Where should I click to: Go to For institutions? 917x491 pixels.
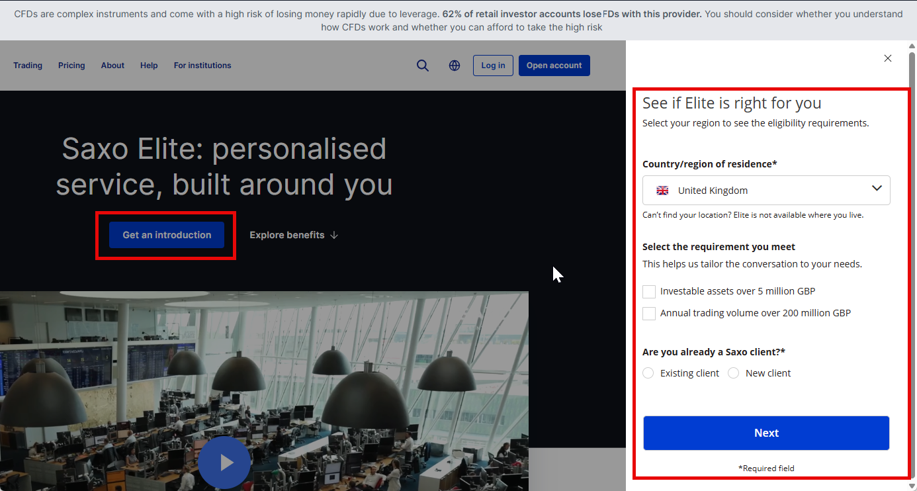(202, 66)
